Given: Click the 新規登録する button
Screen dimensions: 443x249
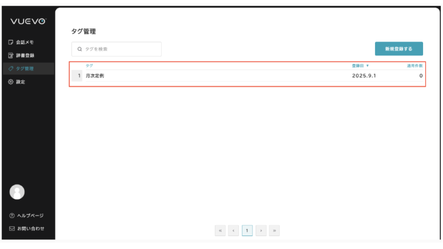Looking at the screenshot, I should coord(398,49).
